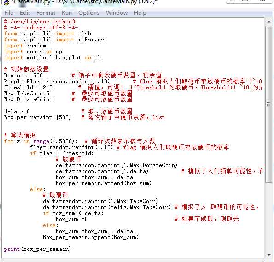Click 'Max_DonateCoin=1' line
This screenshot has width=274, height=262.
coord(30,99)
